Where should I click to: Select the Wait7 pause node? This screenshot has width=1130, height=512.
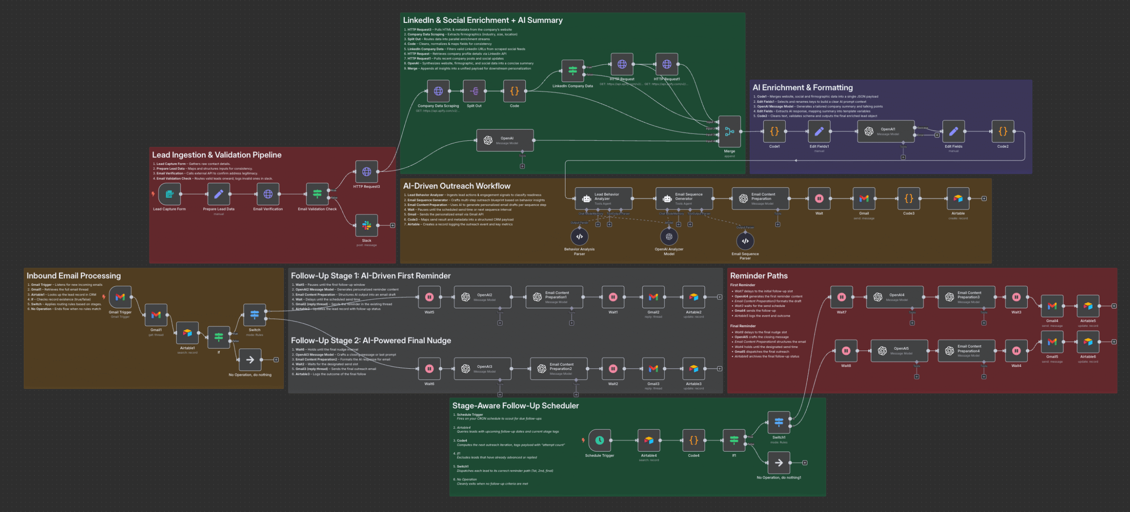pos(841,297)
